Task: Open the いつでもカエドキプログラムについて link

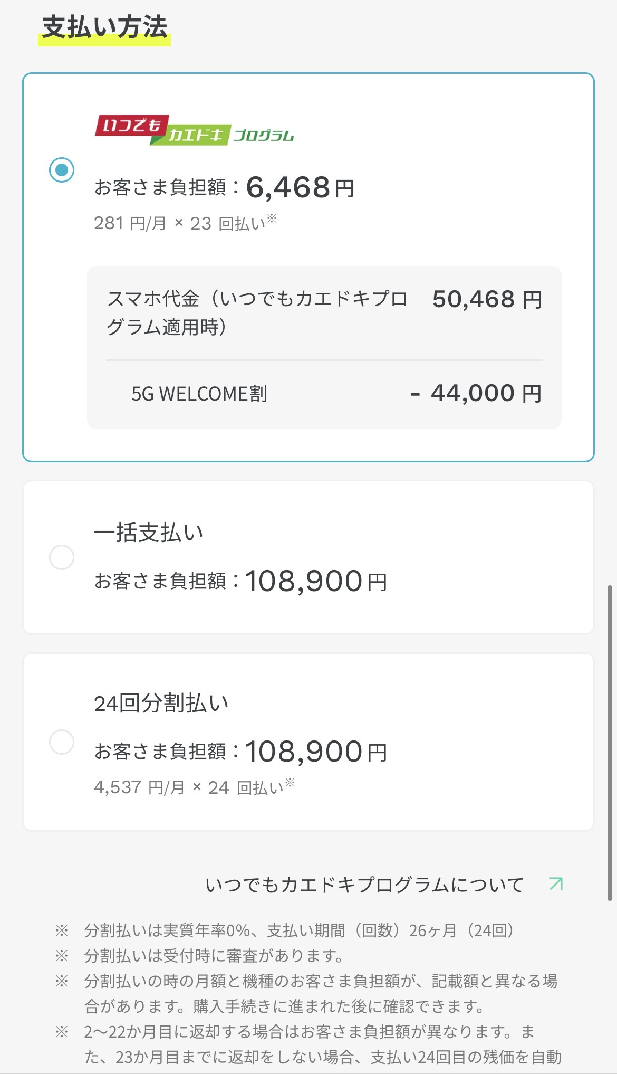Action: tap(364, 885)
